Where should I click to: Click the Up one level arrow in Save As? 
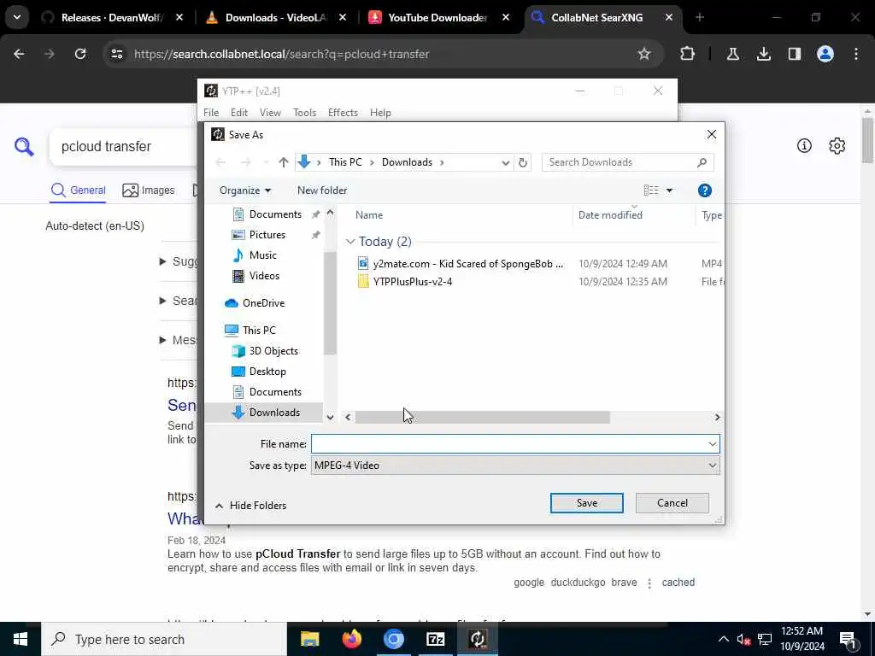(x=284, y=162)
